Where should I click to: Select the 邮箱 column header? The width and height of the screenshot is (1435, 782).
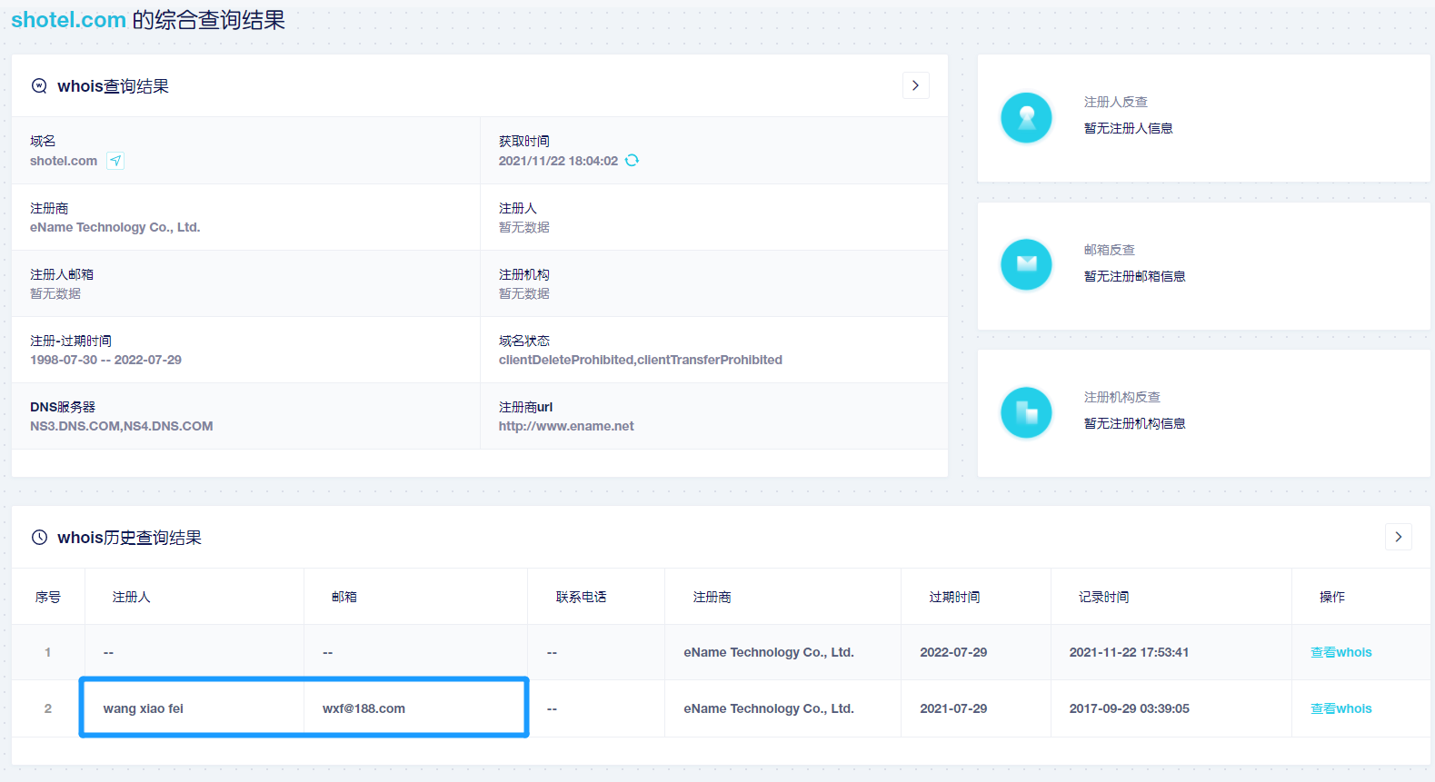tap(344, 597)
